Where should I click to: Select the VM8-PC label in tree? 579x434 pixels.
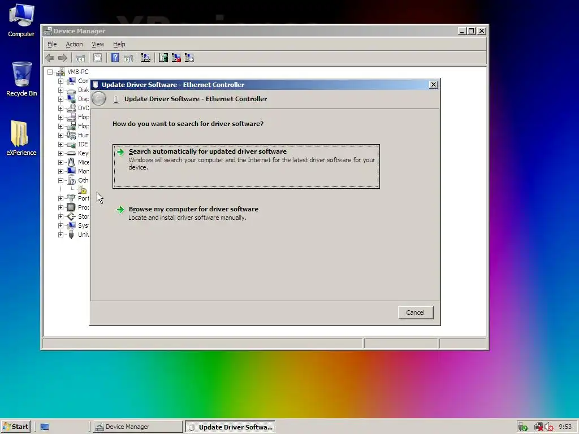tap(77, 72)
